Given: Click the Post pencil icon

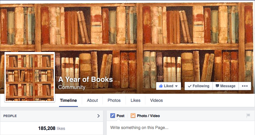Looking at the screenshot, I should coord(113,116).
